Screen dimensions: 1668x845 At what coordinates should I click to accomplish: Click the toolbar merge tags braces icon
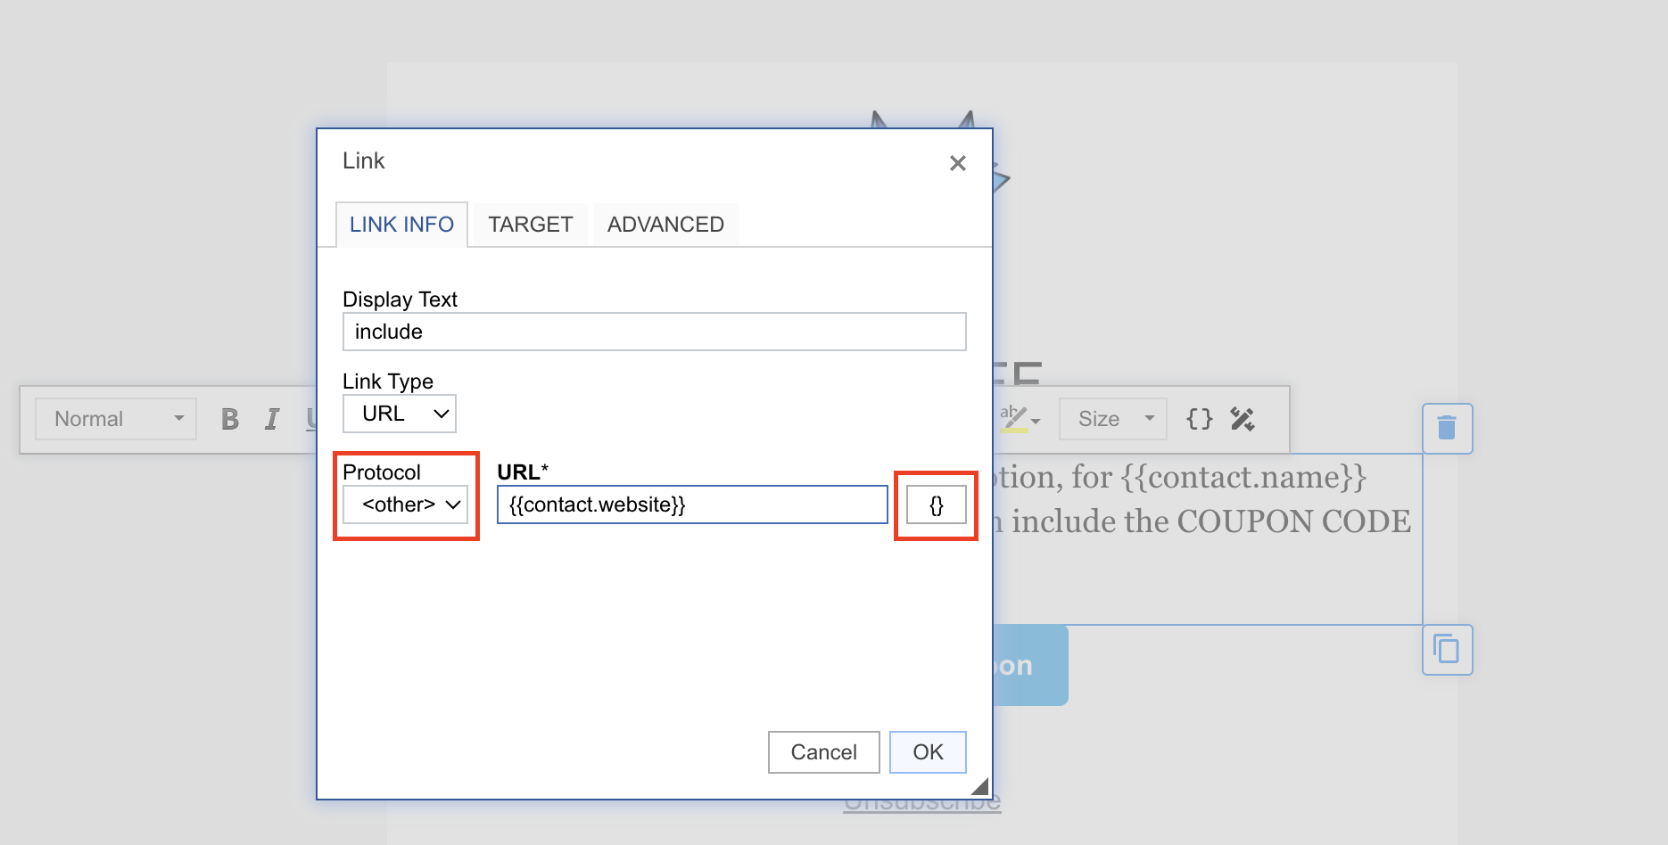coord(1199,419)
